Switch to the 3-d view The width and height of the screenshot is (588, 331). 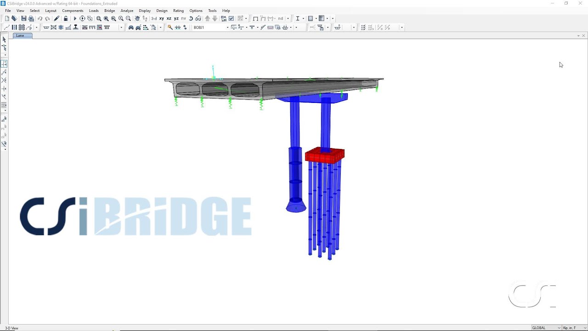(154, 18)
